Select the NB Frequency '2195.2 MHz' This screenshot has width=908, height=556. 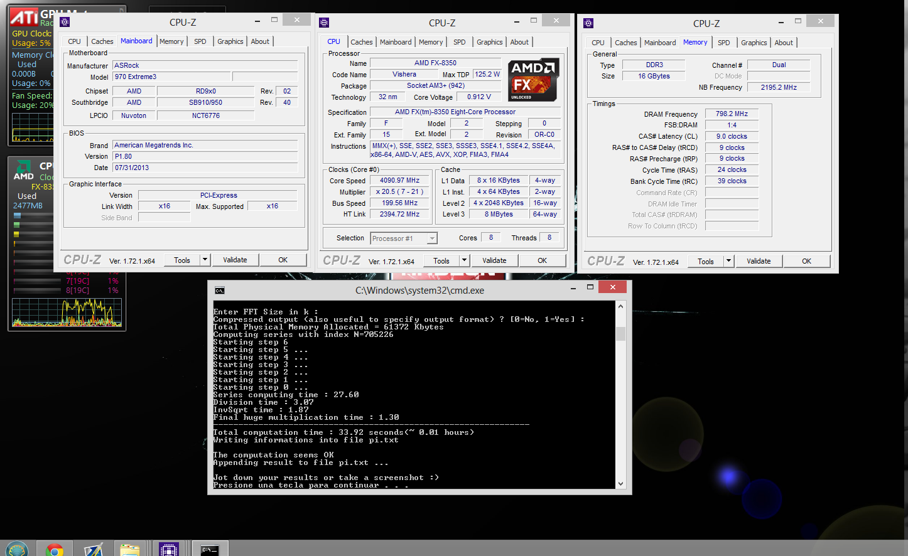[x=779, y=87]
